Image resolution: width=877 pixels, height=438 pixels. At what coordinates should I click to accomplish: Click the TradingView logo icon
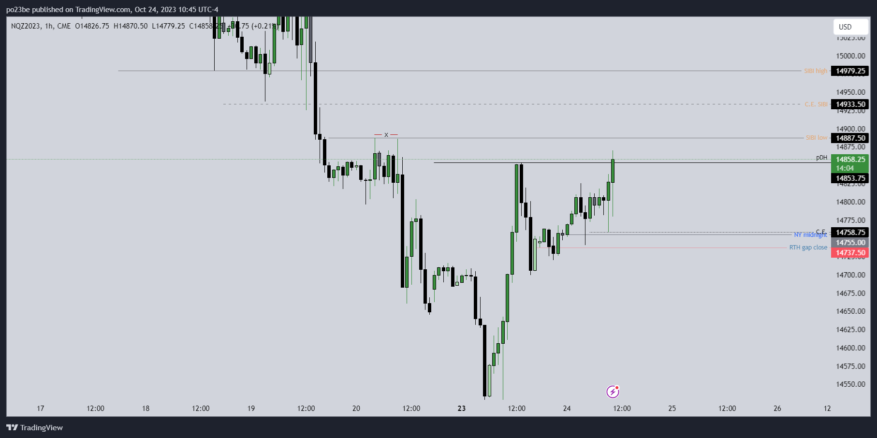coord(12,427)
